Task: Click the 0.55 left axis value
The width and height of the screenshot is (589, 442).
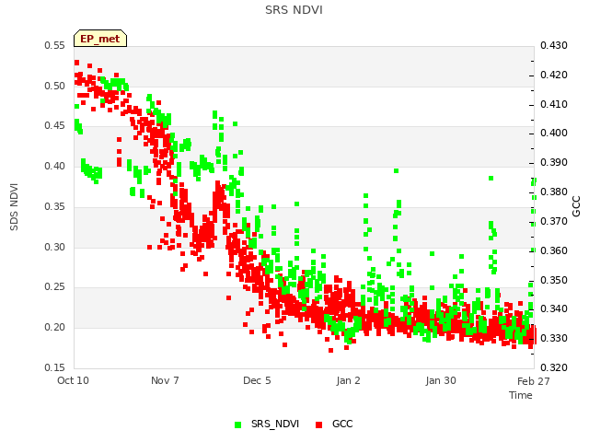Action: [55, 45]
